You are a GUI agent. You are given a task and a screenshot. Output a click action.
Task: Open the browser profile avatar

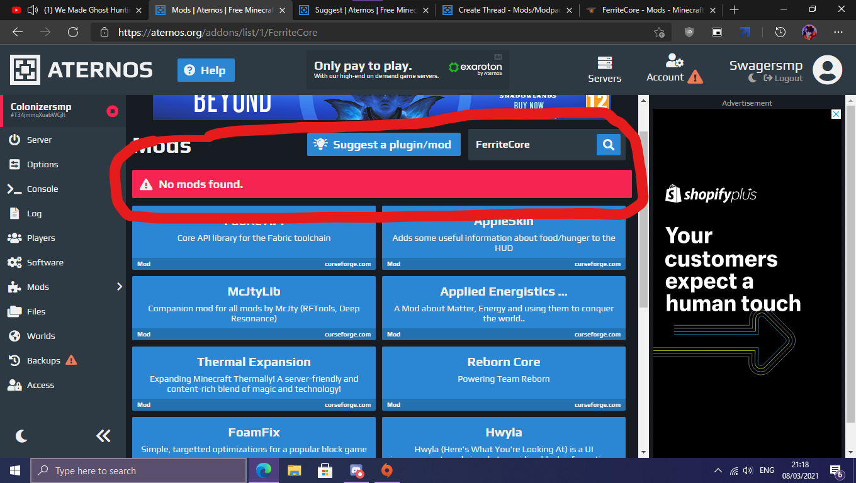click(809, 32)
